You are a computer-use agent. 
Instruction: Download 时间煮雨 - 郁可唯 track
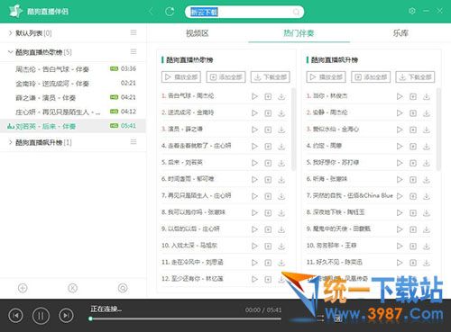click(281, 179)
